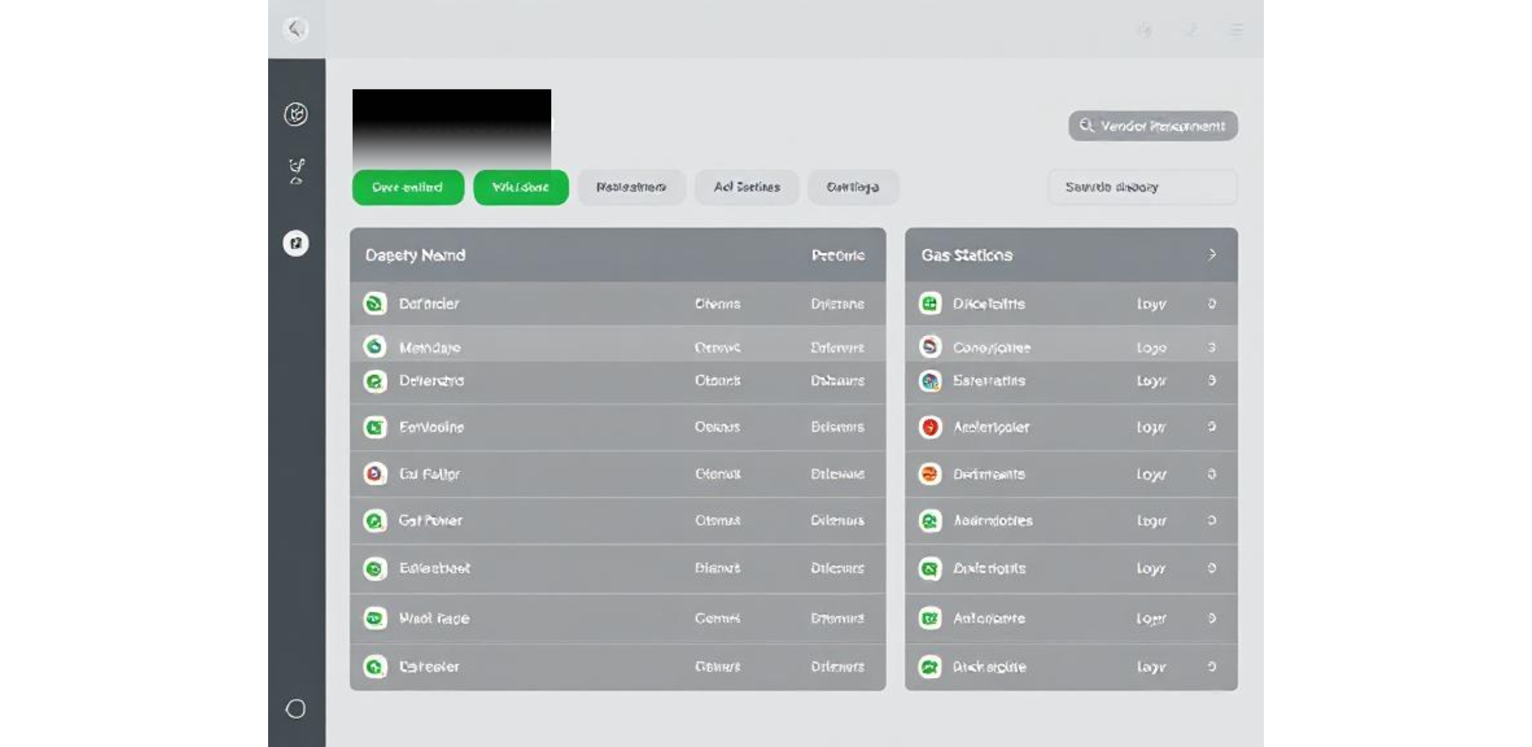Open the first sidebar icon below the header
The height and width of the screenshot is (747, 1532).
(296, 114)
